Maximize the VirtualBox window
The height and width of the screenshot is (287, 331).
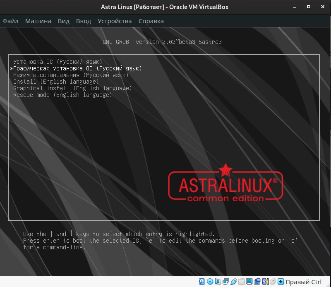[309, 7]
